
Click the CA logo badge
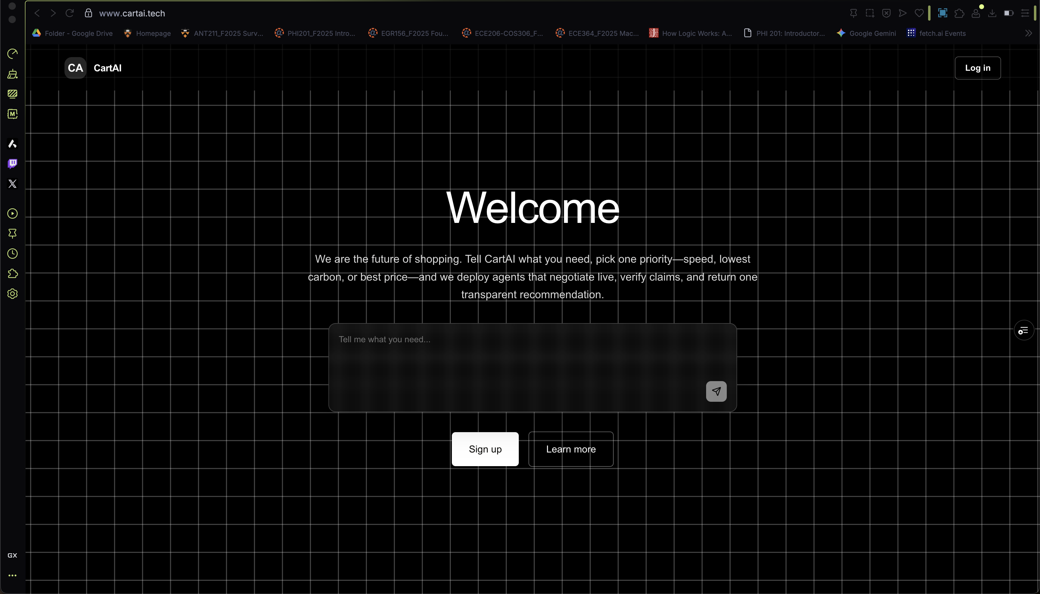(75, 68)
